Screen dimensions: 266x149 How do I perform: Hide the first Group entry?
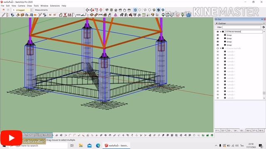pyautogui.click(x=218, y=35)
